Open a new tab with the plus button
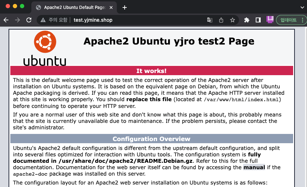This screenshot has width=307, height=187. pyautogui.click(x=125, y=7)
